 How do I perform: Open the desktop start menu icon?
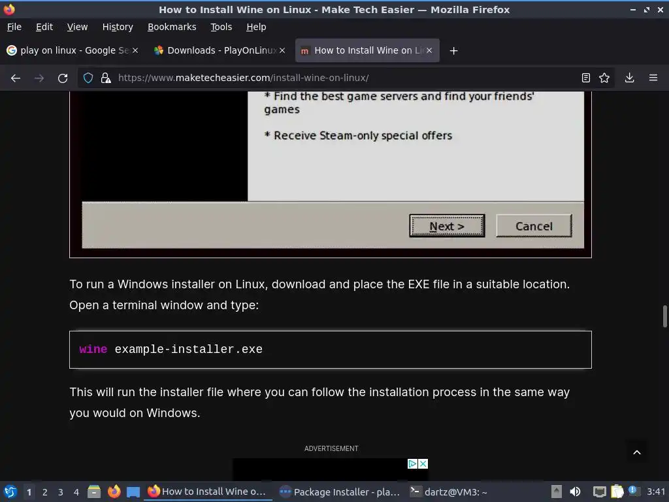10,492
